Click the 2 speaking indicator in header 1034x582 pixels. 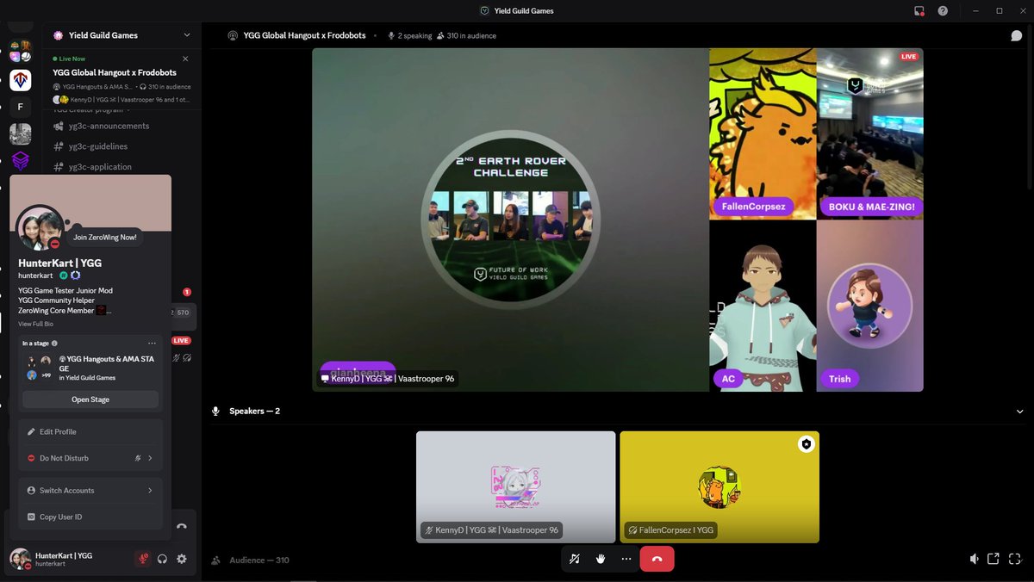coord(410,36)
